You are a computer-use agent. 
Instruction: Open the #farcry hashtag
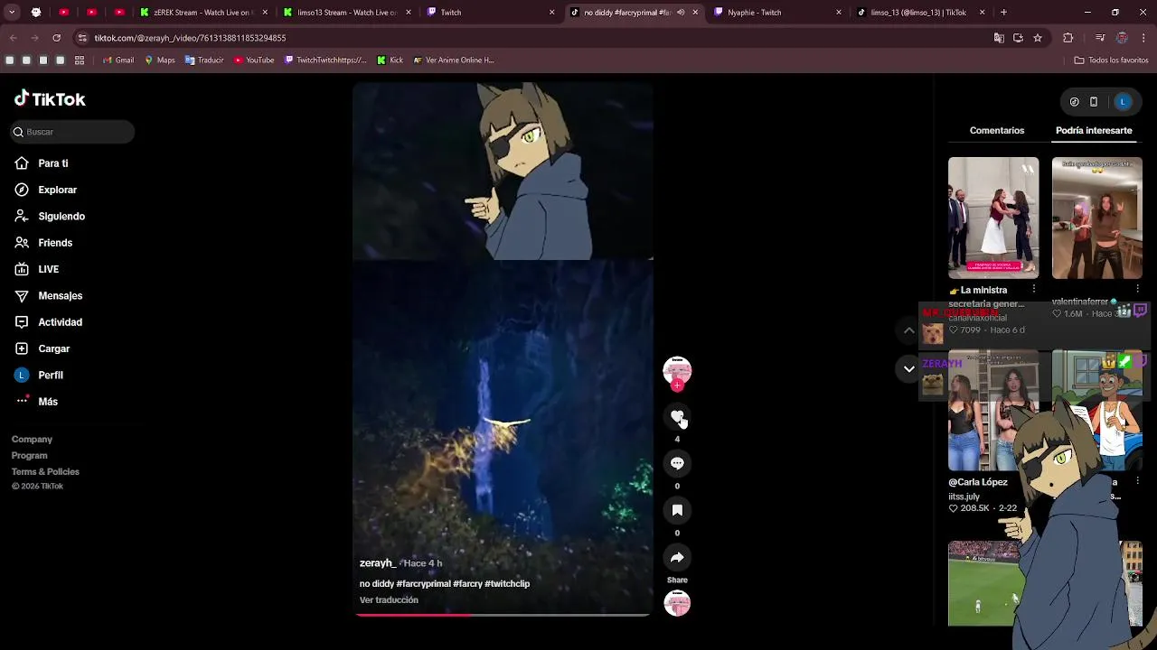pyautogui.click(x=467, y=584)
